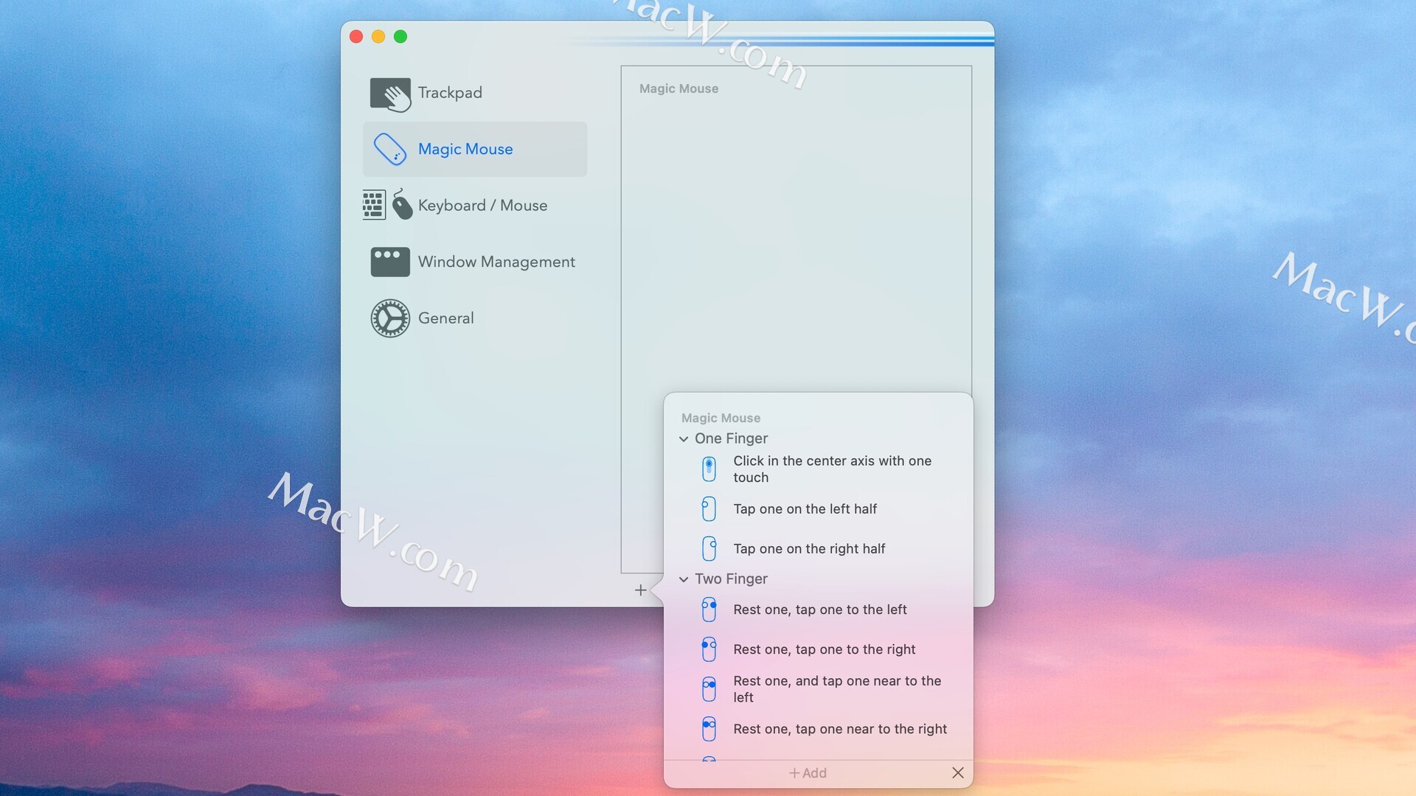
Task: Click the General gear icon
Action: point(390,318)
